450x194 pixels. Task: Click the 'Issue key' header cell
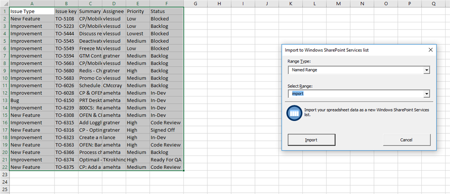[66, 11]
